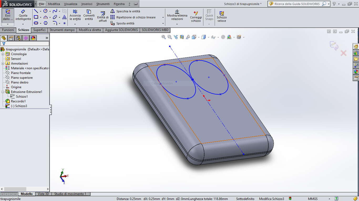
Task: Open the Visualizza menu
Action: (71, 4)
